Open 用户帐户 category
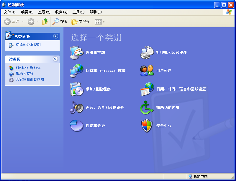This screenshot has width=236, height=181. click(164, 71)
